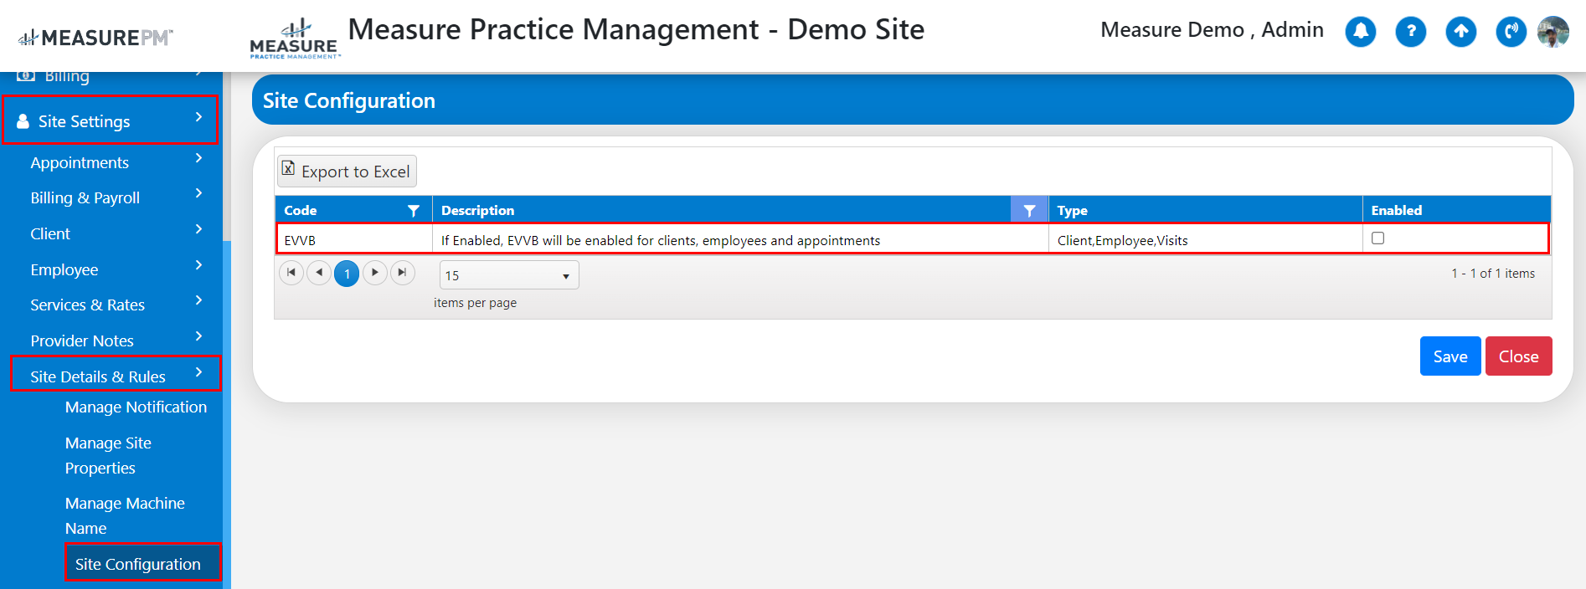Open Manage Site Properties

(108, 455)
